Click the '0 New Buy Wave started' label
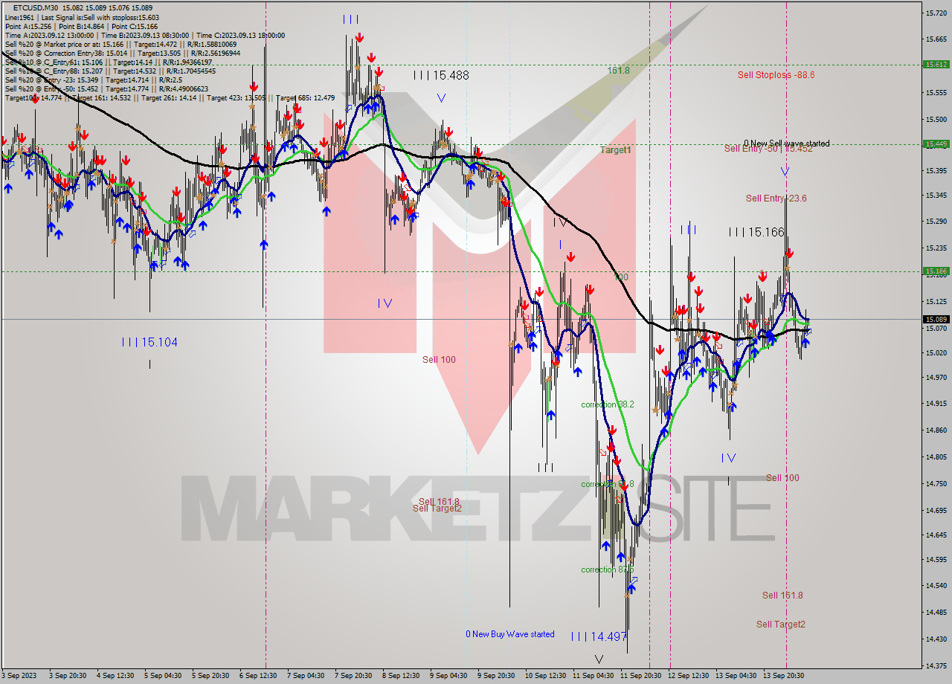Screen dimensions: 952x684 510,634
